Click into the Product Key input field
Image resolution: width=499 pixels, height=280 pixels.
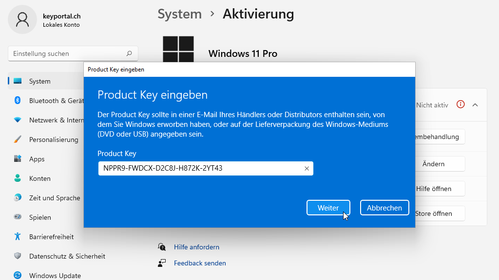click(200, 169)
